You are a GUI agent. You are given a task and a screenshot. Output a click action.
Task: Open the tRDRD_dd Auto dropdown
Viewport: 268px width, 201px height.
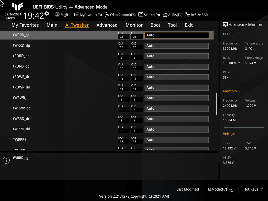pos(176,66)
